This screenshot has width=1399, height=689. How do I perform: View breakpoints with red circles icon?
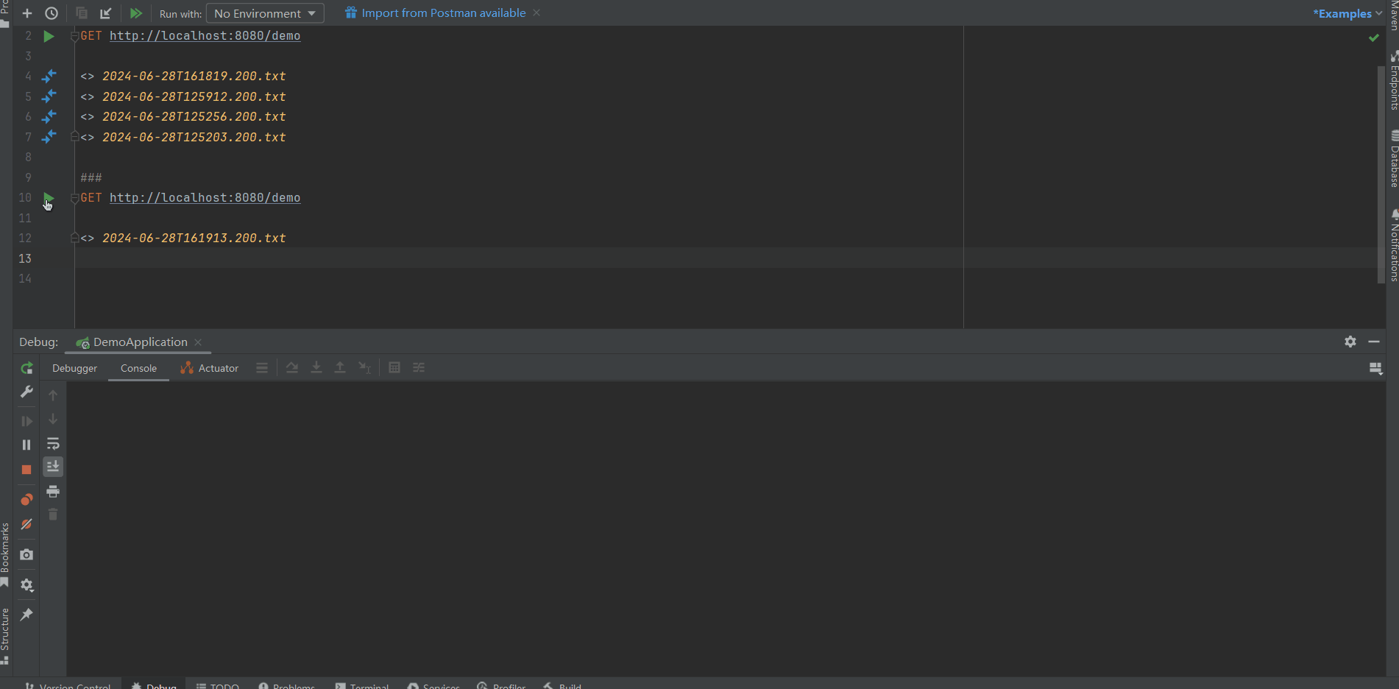coord(26,500)
